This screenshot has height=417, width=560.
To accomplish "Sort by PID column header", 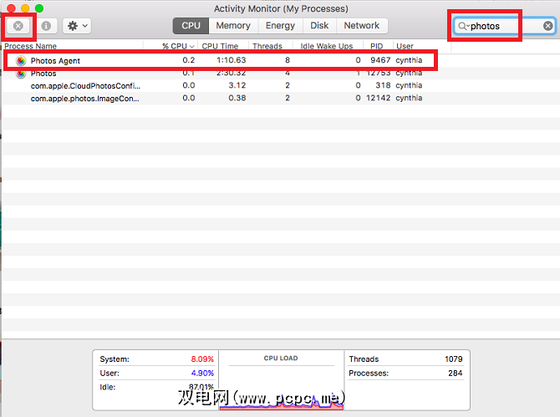I will pyautogui.click(x=376, y=46).
